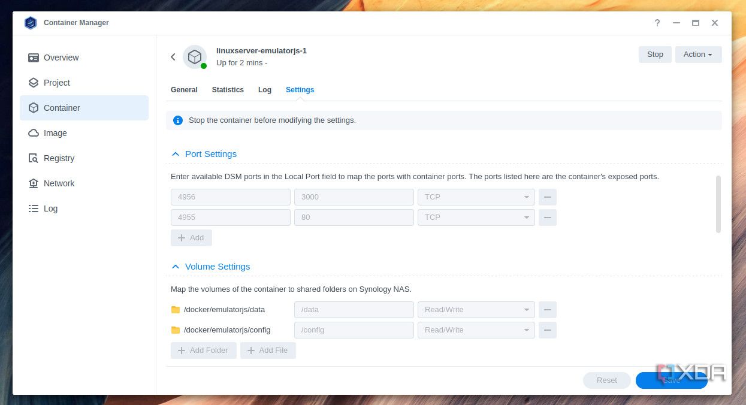Switch to the Log tab

pyautogui.click(x=265, y=90)
